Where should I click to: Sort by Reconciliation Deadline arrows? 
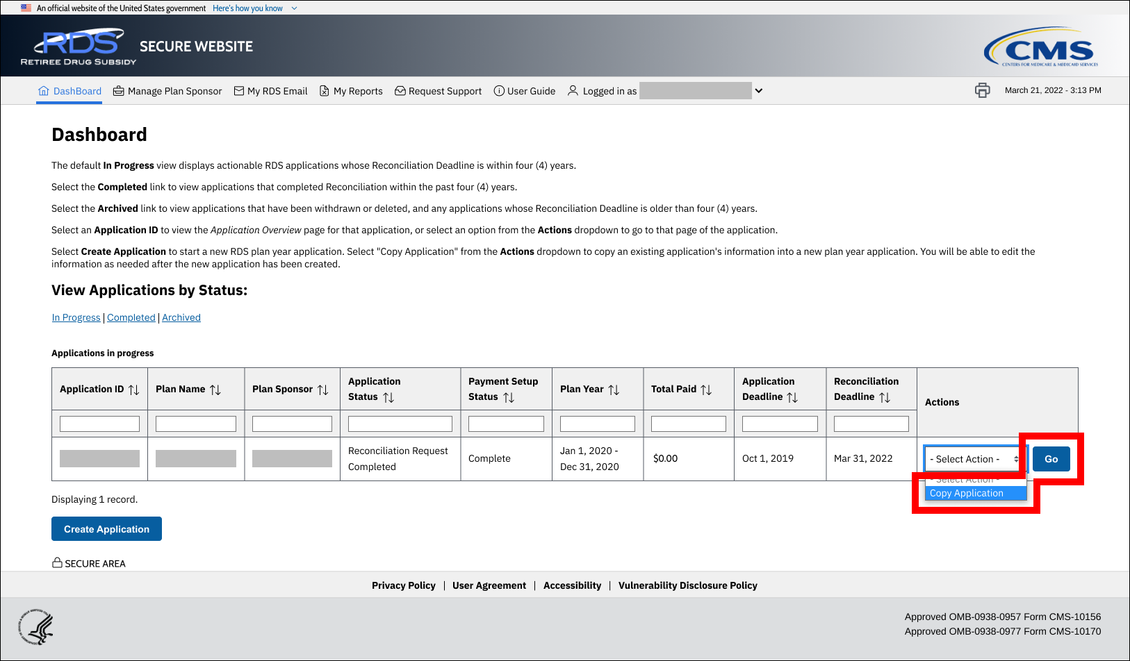(x=885, y=397)
